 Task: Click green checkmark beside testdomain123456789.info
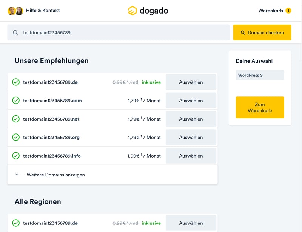click(16, 156)
